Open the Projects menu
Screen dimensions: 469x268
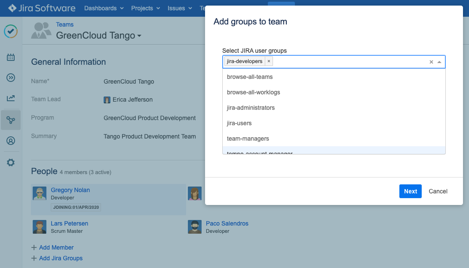[x=146, y=8]
